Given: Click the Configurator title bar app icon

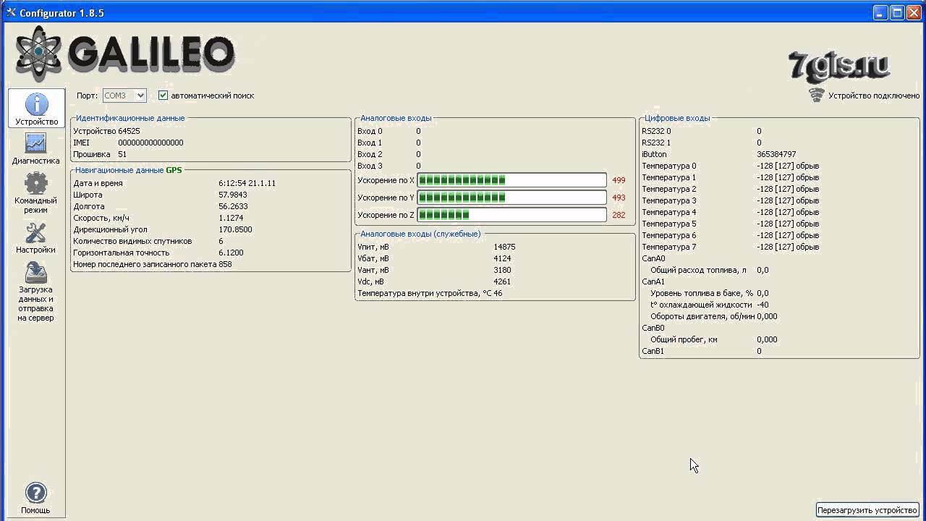Looking at the screenshot, I should [11, 13].
